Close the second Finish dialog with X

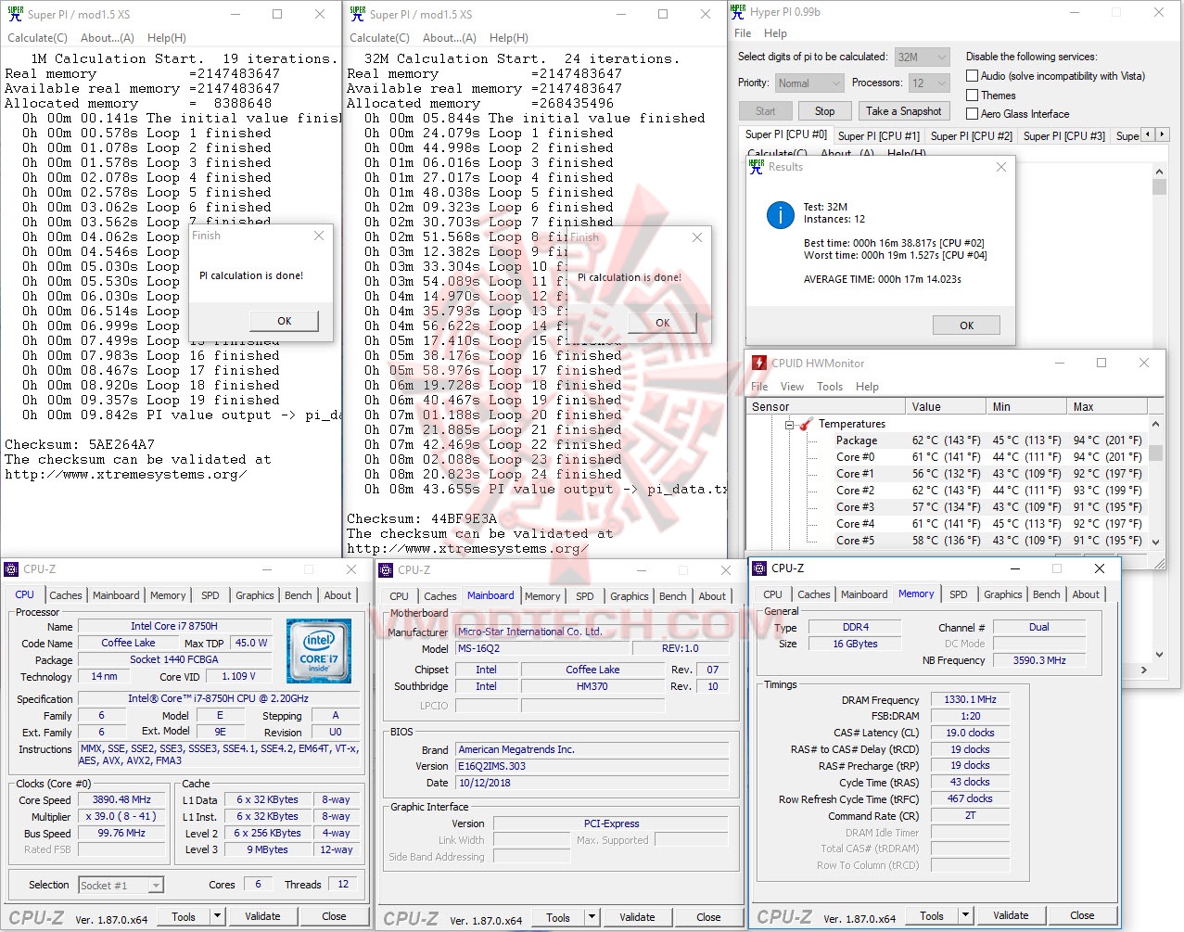(697, 237)
